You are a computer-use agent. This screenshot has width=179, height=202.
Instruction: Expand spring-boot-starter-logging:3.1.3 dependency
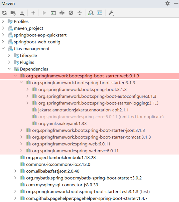pyautogui.click(x=27, y=103)
